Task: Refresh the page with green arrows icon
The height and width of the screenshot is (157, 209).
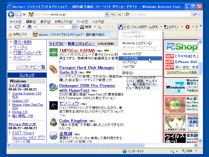Action: [113, 14]
